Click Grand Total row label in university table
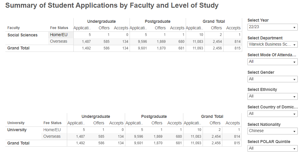The height and width of the screenshot is (154, 301). (18, 143)
